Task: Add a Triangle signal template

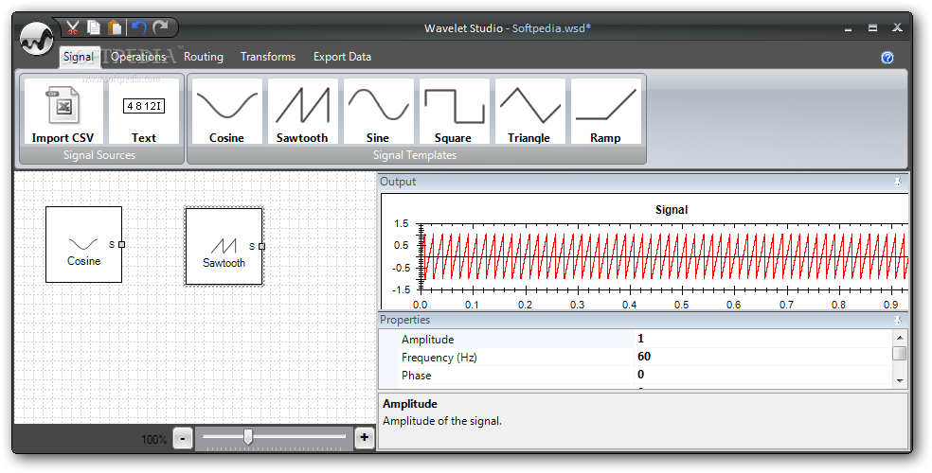Action: tap(529, 113)
